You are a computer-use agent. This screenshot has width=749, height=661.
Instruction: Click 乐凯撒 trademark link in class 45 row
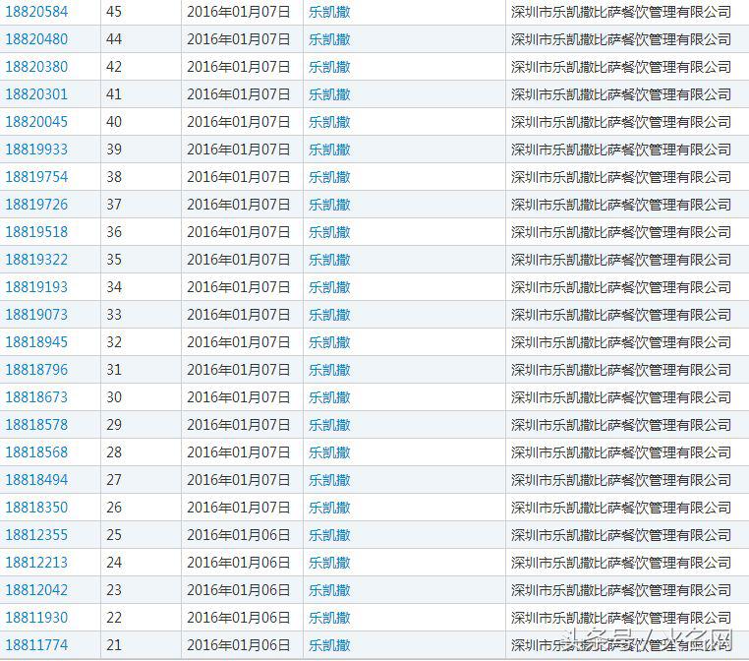pyautogui.click(x=329, y=12)
